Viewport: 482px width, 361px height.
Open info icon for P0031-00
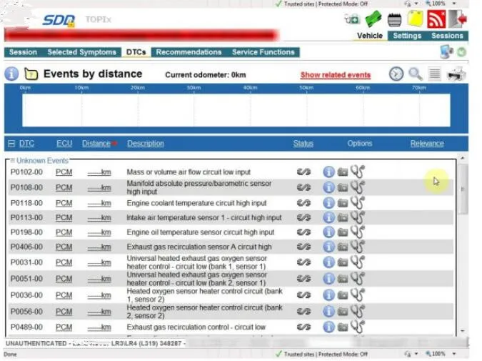[328, 262]
